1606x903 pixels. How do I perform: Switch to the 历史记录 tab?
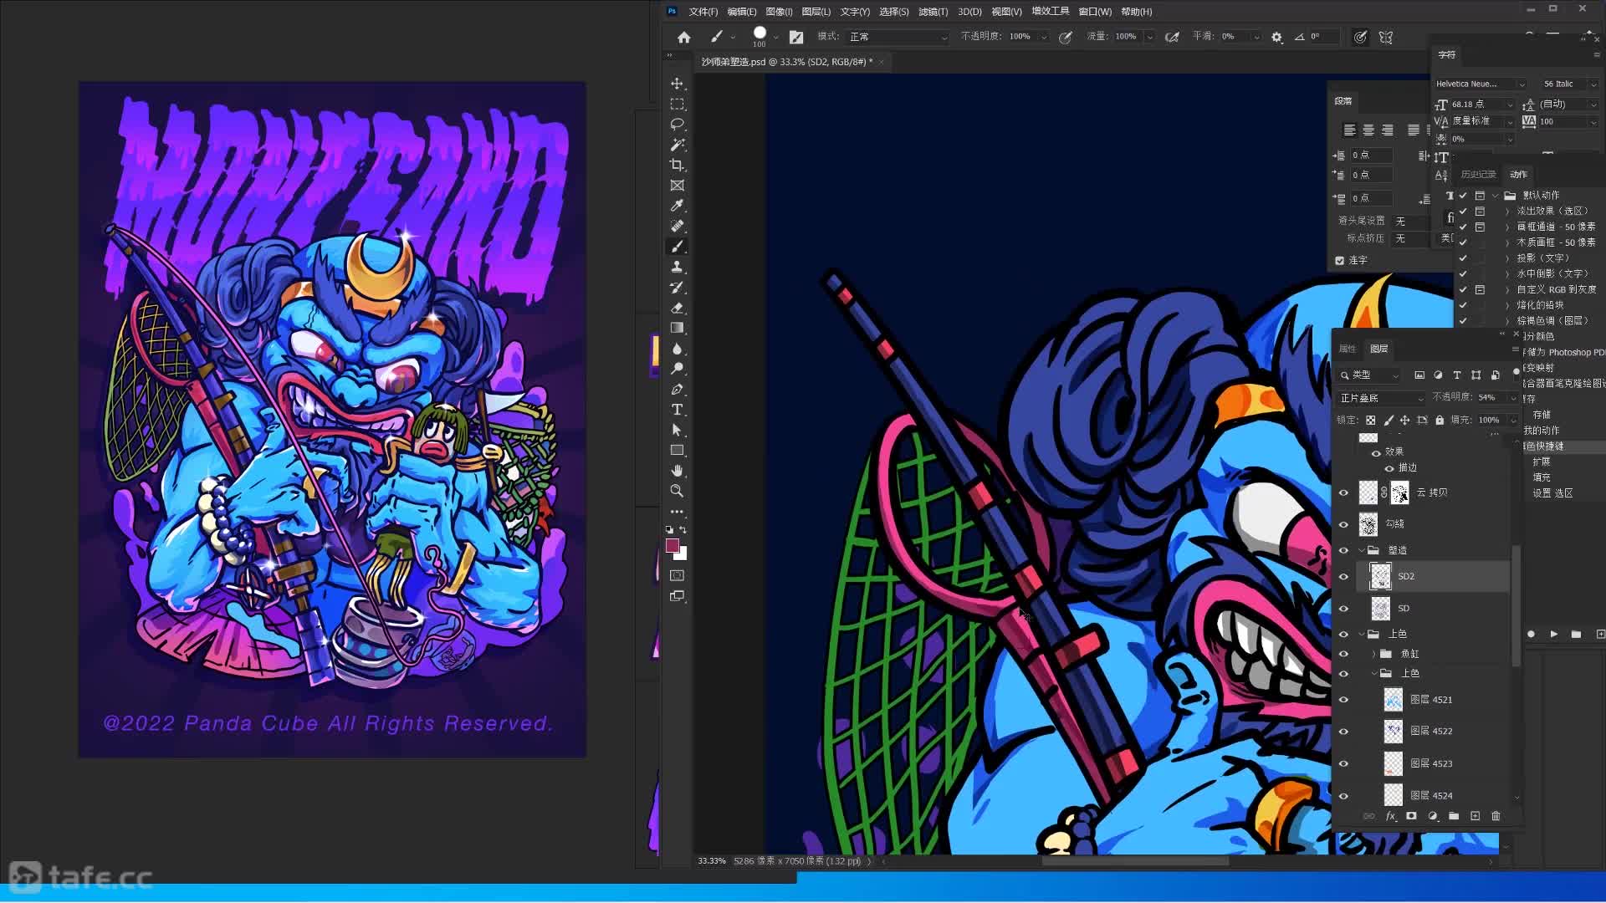click(x=1478, y=174)
